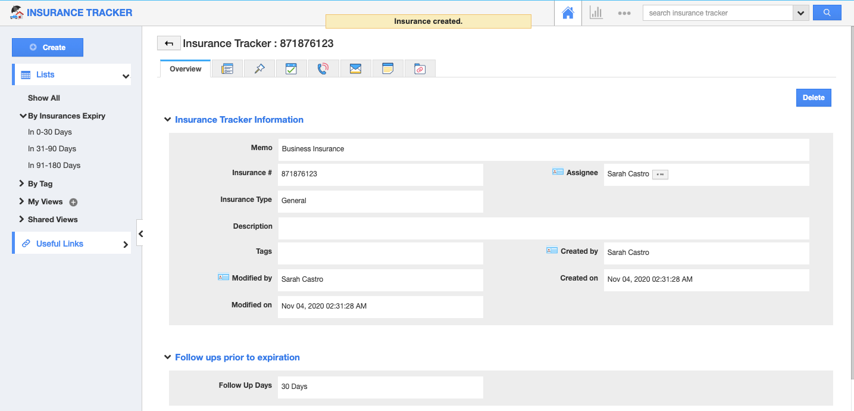Expand the My Views tree item

tap(22, 201)
